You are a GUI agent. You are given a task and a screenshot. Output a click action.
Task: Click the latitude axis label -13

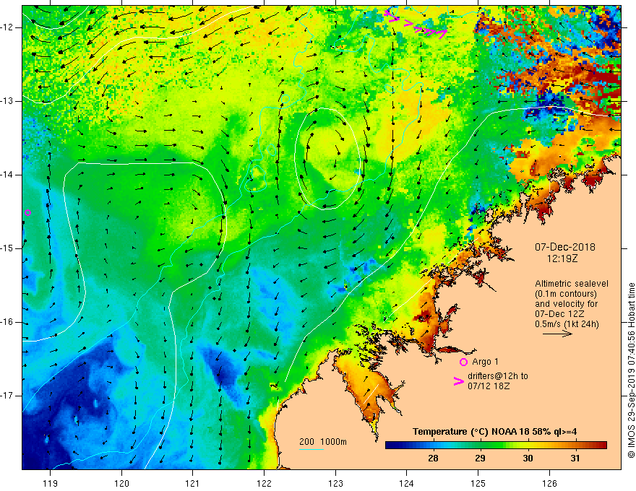click(8, 101)
